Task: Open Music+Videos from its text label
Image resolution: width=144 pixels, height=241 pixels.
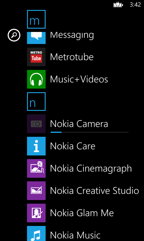Action: (x=79, y=79)
